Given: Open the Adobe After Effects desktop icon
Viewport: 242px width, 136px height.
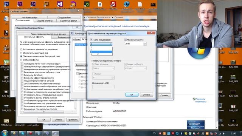Looking at the screenshot, I should [33, 4].
